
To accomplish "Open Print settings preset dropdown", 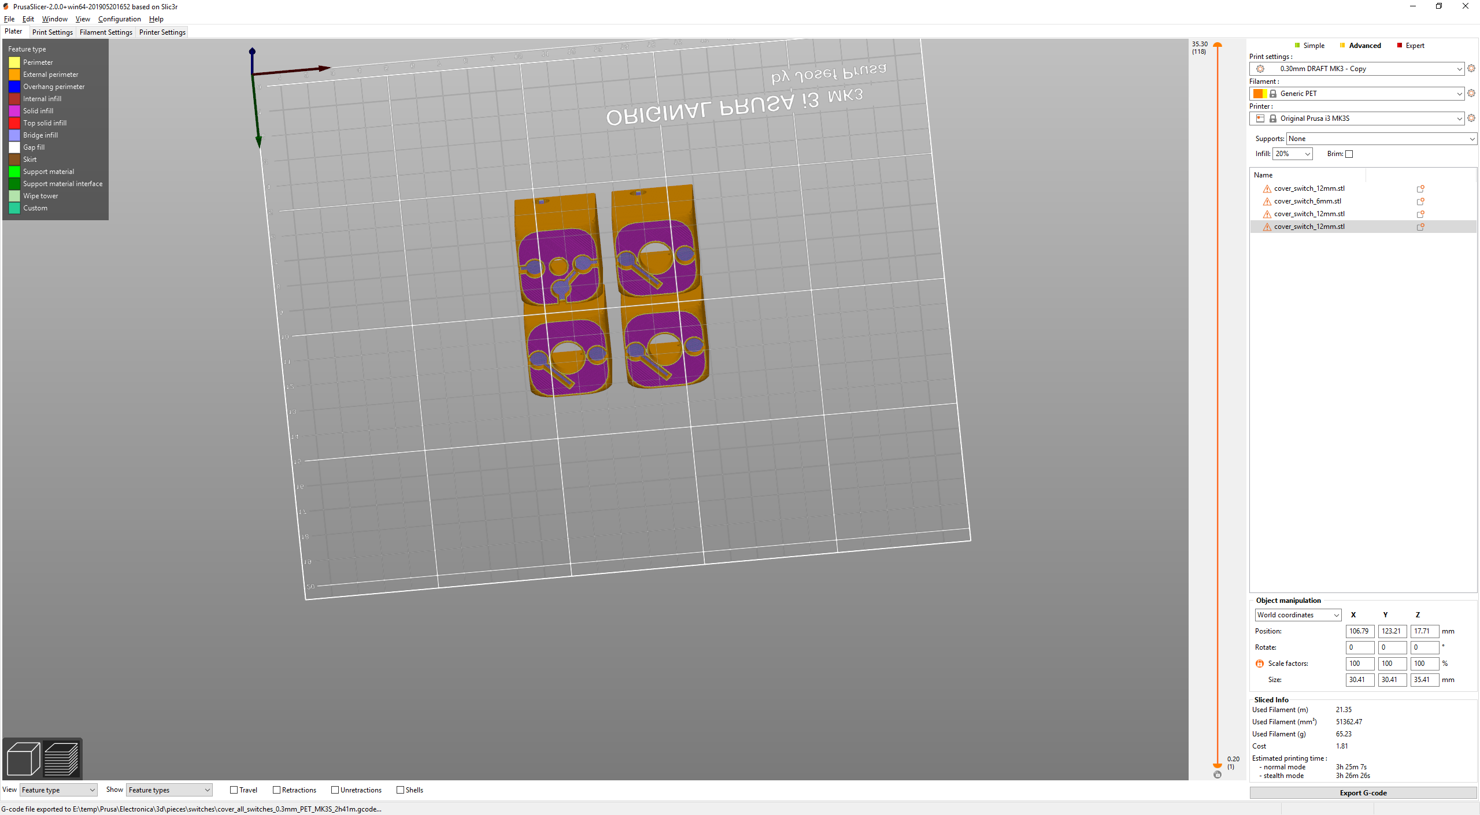I will [x=1357, y=69].
